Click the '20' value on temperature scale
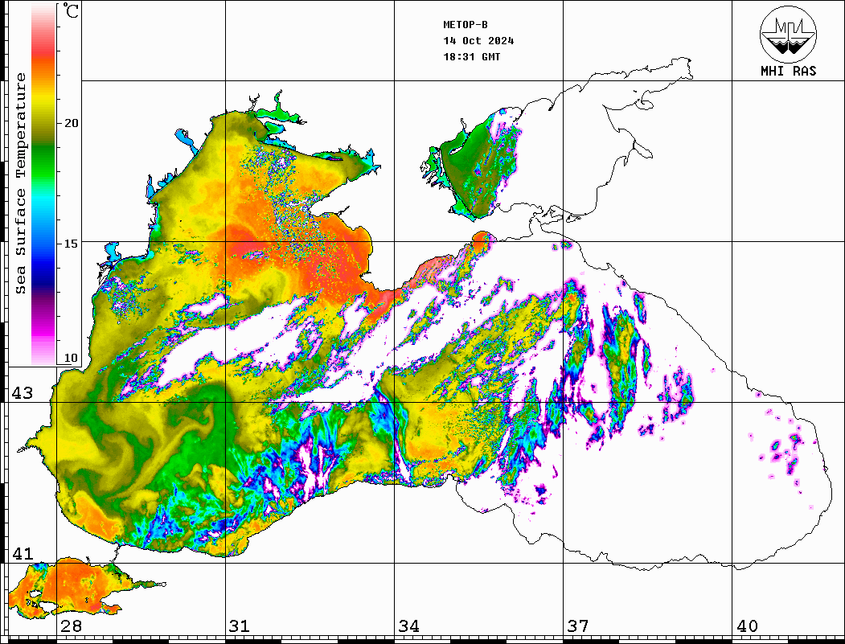 tap(71, 123)
